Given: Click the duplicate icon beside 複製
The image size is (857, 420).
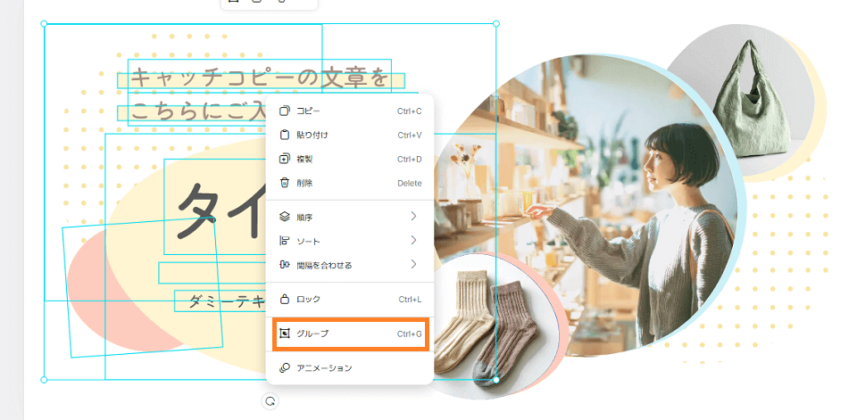Looking at the screenshot, I should [x=285, y=159].
